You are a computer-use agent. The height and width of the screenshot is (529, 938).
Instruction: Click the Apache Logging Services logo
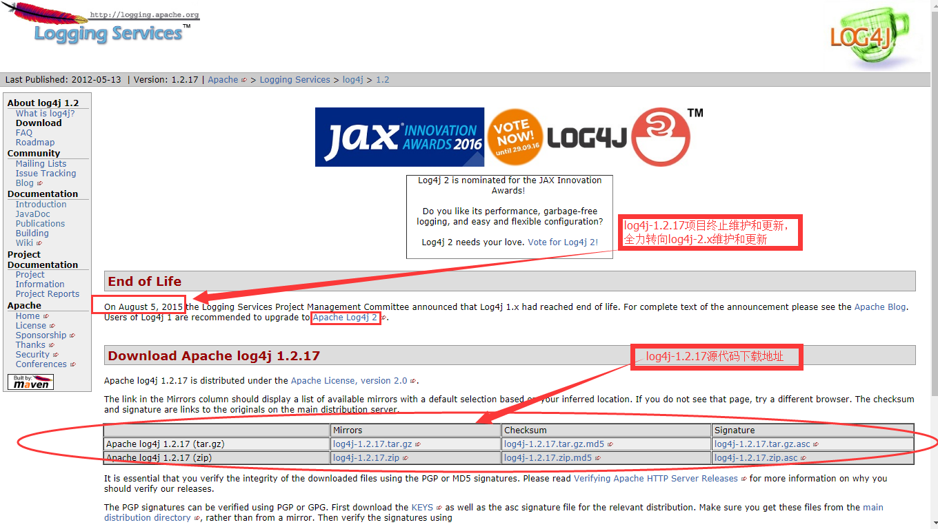point(100,23)
